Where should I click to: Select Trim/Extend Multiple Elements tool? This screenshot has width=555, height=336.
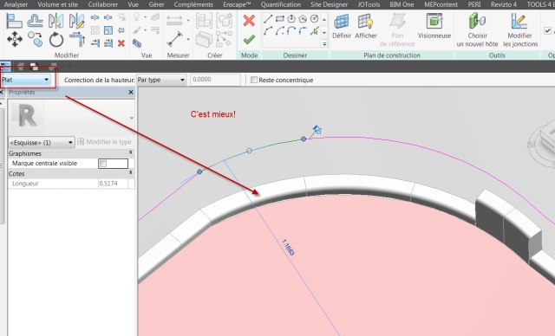click(108, 43)
